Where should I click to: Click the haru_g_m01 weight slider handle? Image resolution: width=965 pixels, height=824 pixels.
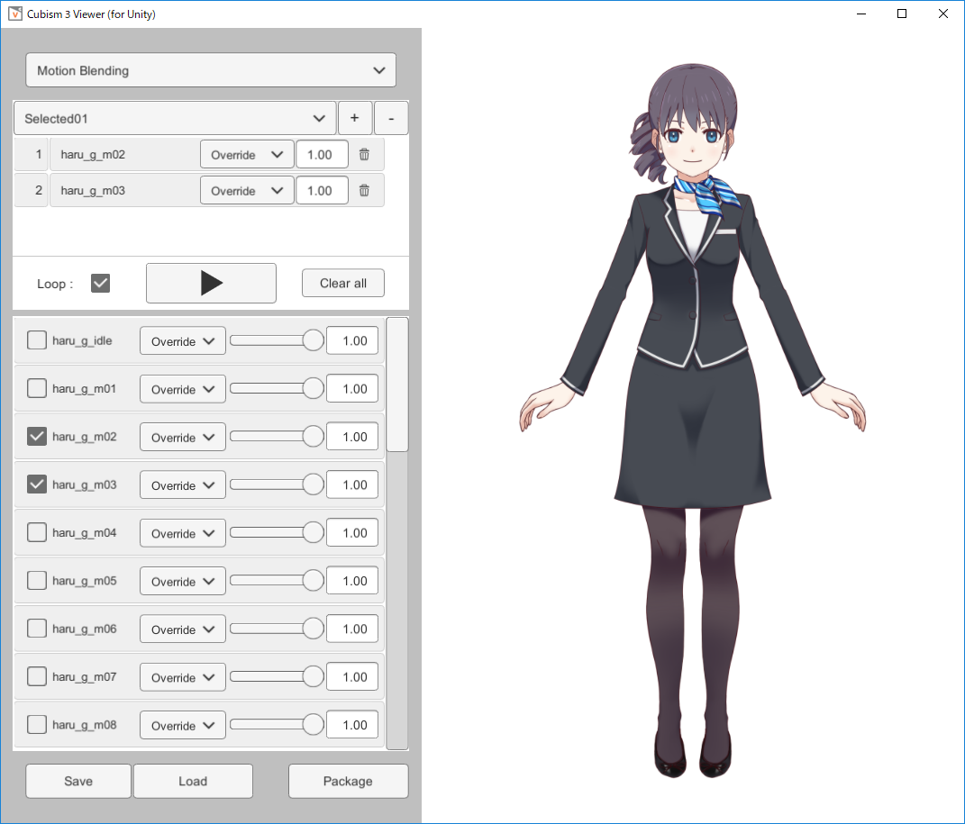[x=314, y=388]
